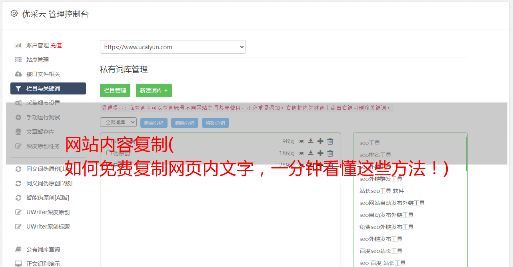Select keyword seo自动发布外链工具
The width and height of the screenshot is (513, 267).
(x=387, y=215)
